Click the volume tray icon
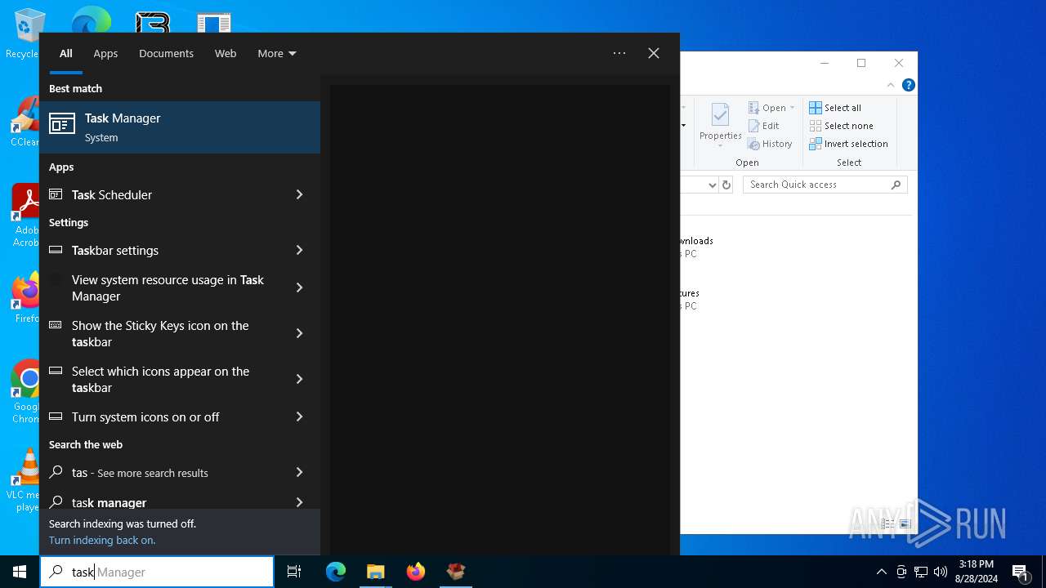Screen dimensions: 1046x588 tap(941, 572)
